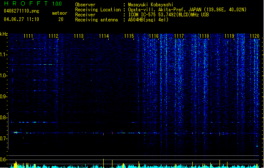This screenshot has height=168, width=264.
Task: Select the 1113 time marker
Action: coord(78,36)
